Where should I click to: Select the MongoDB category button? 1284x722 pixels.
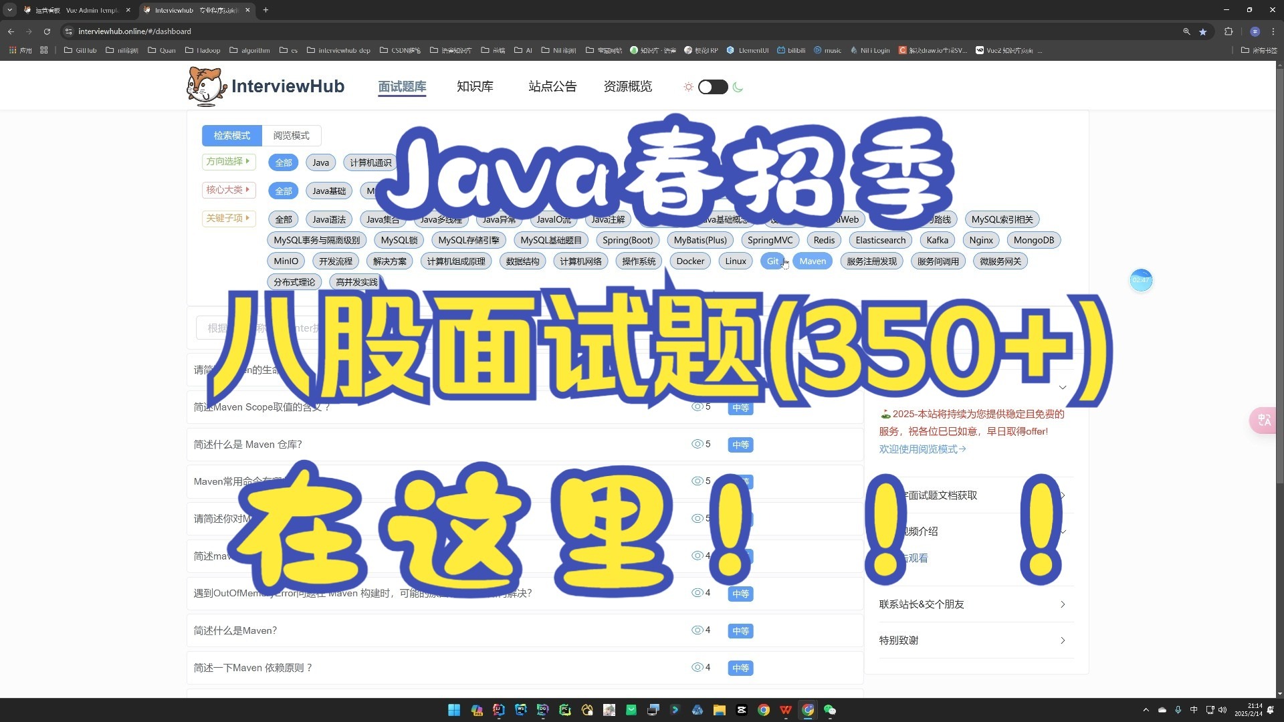pos(1034,240)
